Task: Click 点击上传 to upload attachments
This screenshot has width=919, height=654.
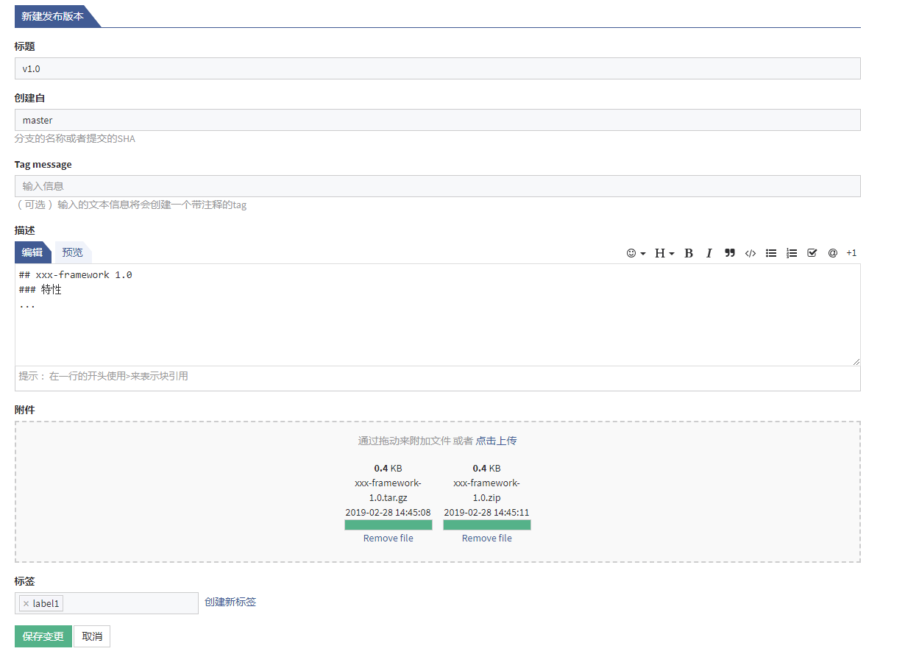Action: tap(495, 440)
